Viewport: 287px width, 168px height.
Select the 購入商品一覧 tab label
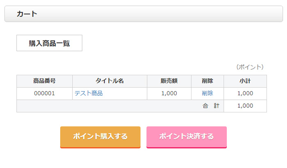pyautogui.click(x=49, y=43)
